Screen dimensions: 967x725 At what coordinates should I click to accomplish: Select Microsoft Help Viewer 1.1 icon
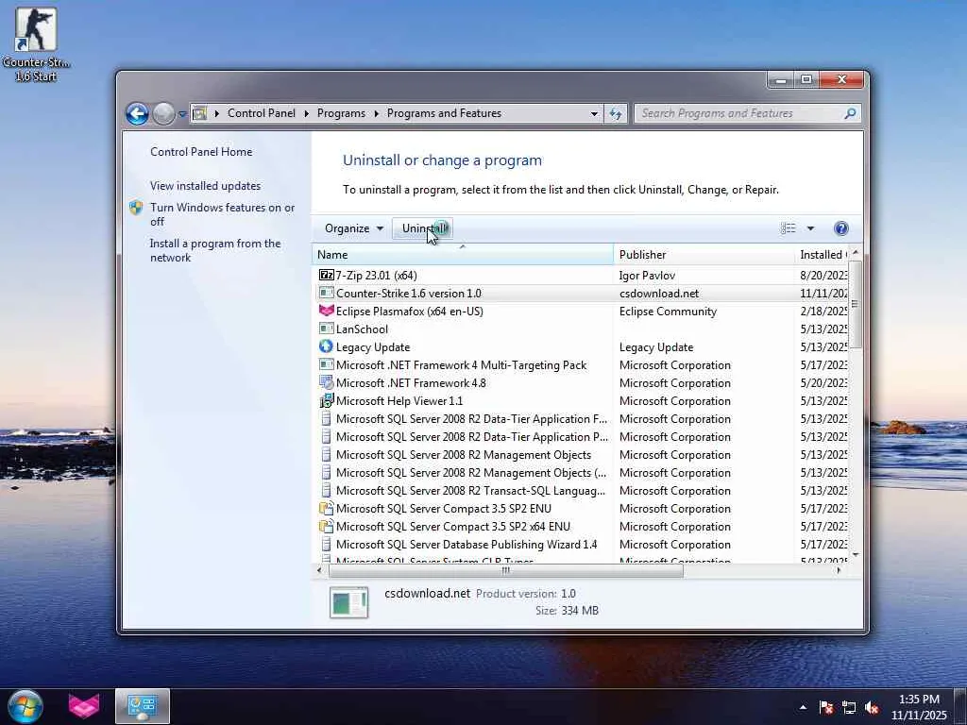(x=326, y=400)
